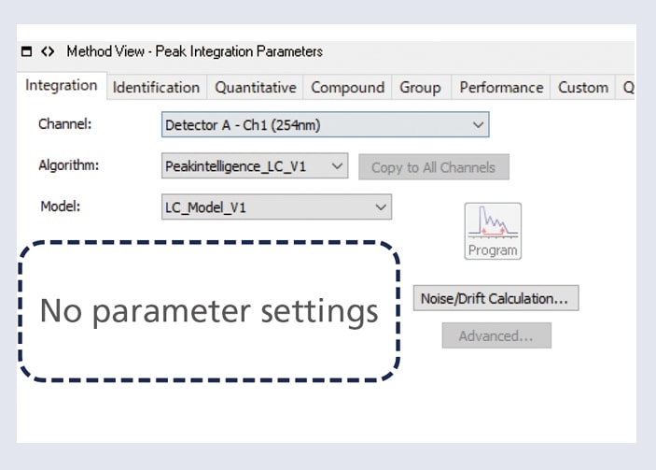Image resolution: width=656 pixels, height=470 pixels.
Task: Click the Algorithm field label
Action: click(69, 165)
